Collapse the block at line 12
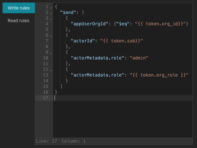197x148 pixels. (51, 71)
